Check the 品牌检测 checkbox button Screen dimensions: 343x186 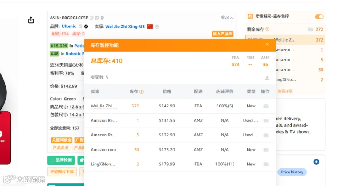click(61, 160)
